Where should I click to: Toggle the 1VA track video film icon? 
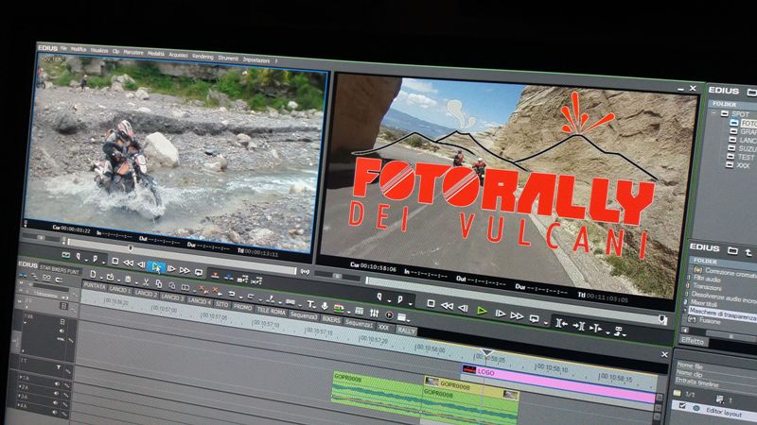coord(62,322)
